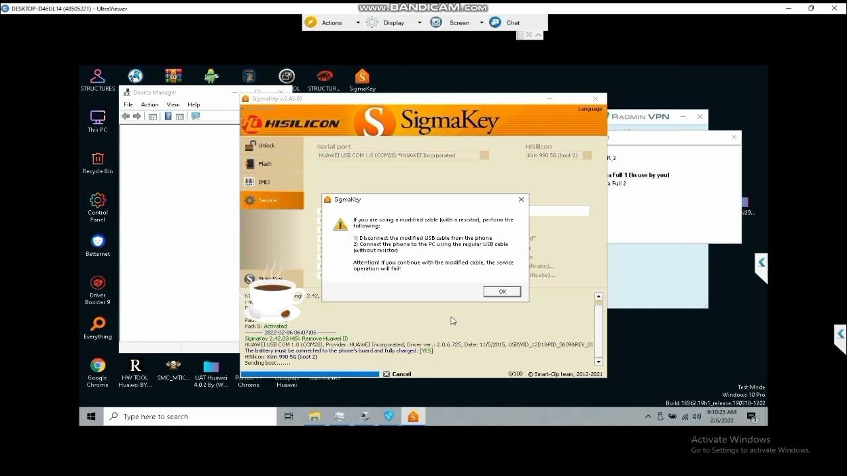Open Help menu in Device Manager

pos(193,104)
